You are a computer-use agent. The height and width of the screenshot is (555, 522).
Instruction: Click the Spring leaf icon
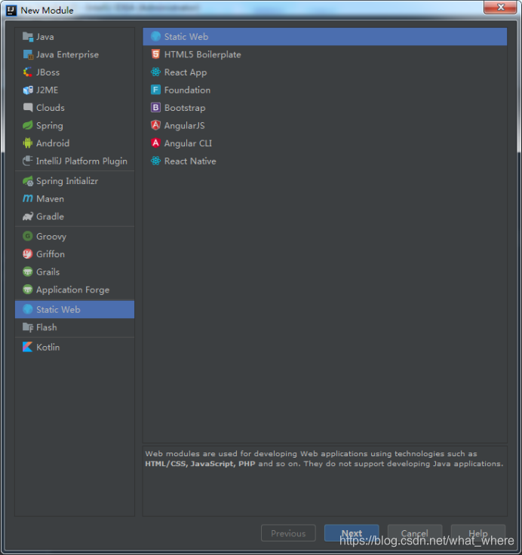[28, 125]
